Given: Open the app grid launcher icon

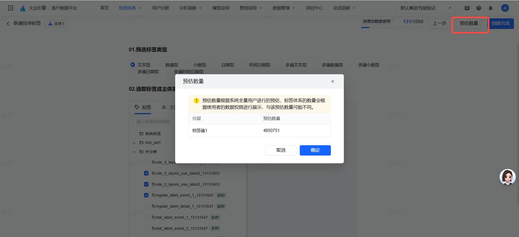Looking at the screenshot, I should 11,8.
